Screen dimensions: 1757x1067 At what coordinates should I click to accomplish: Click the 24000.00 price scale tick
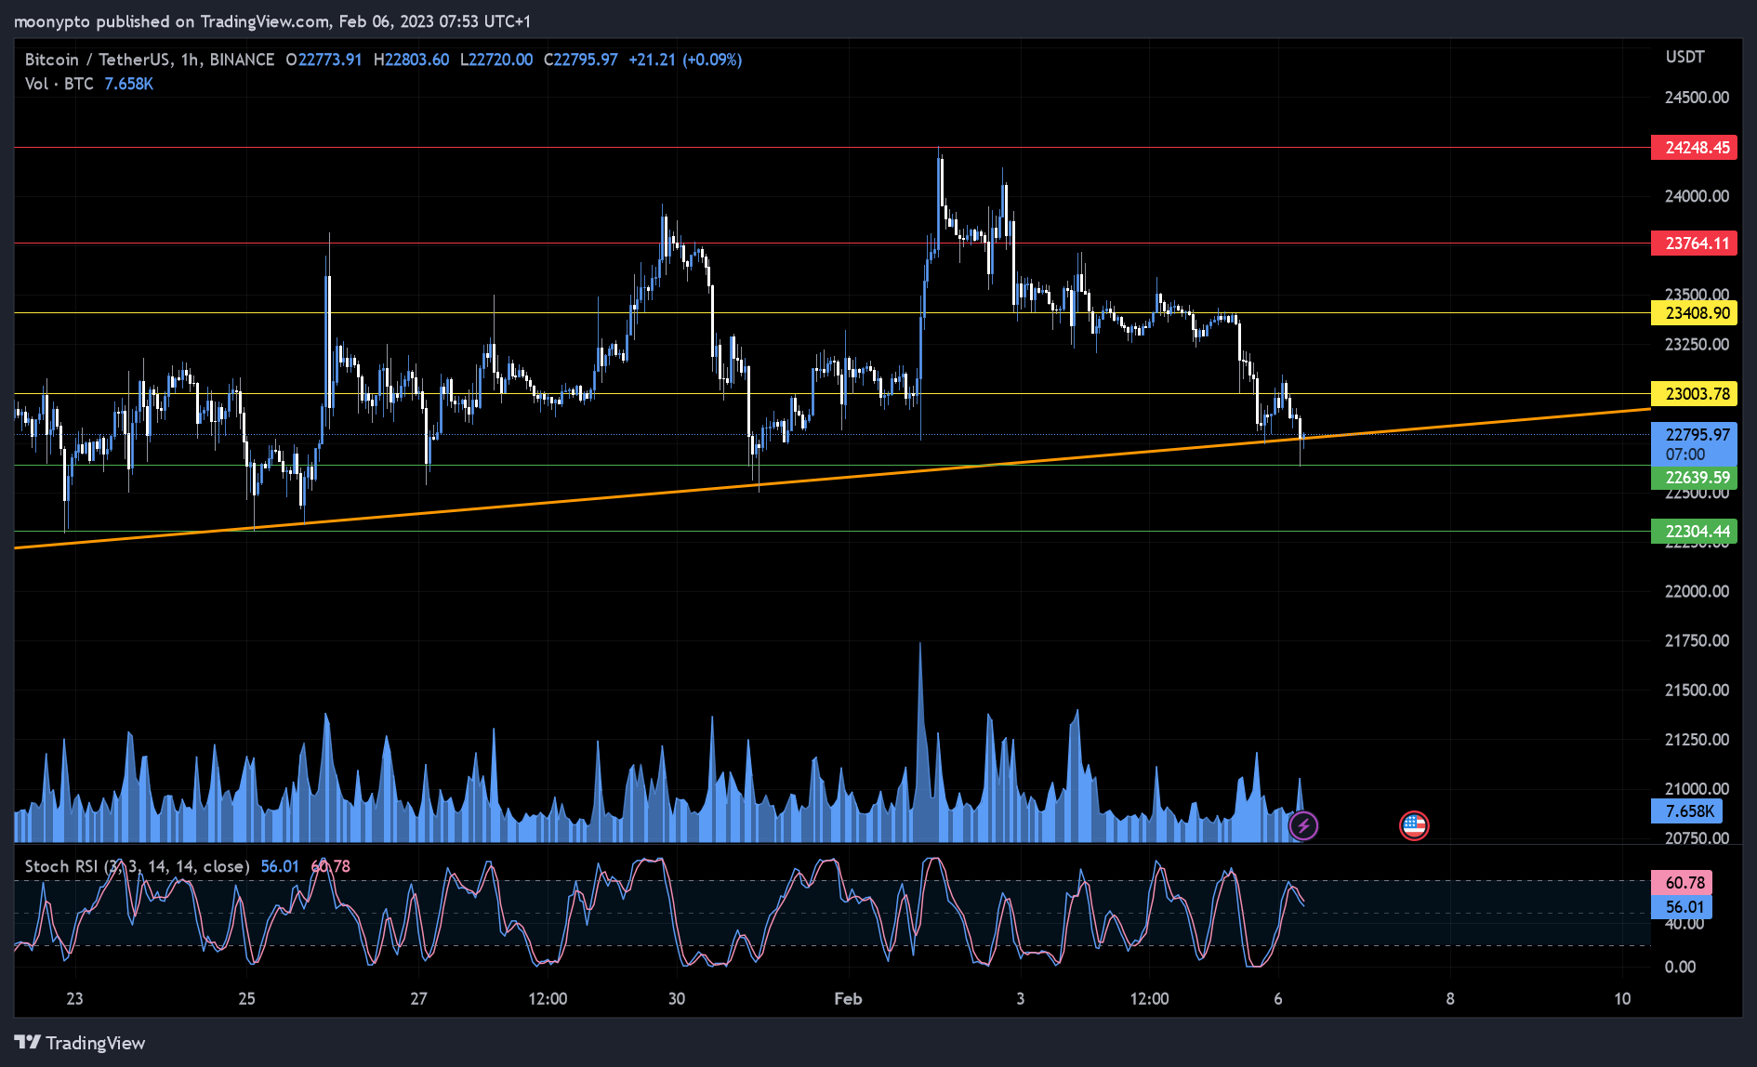1697,196
